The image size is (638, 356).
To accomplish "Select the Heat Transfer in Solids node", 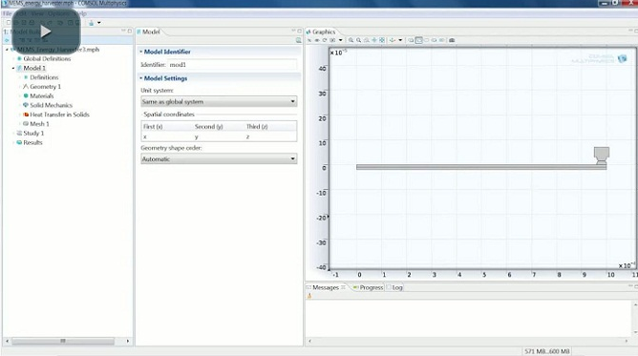I will (x=59, y=115).
